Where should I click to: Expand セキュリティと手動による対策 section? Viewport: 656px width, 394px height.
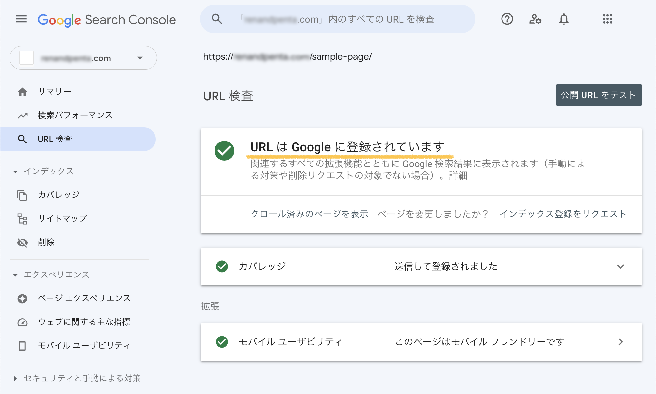(x=15, y=379)
